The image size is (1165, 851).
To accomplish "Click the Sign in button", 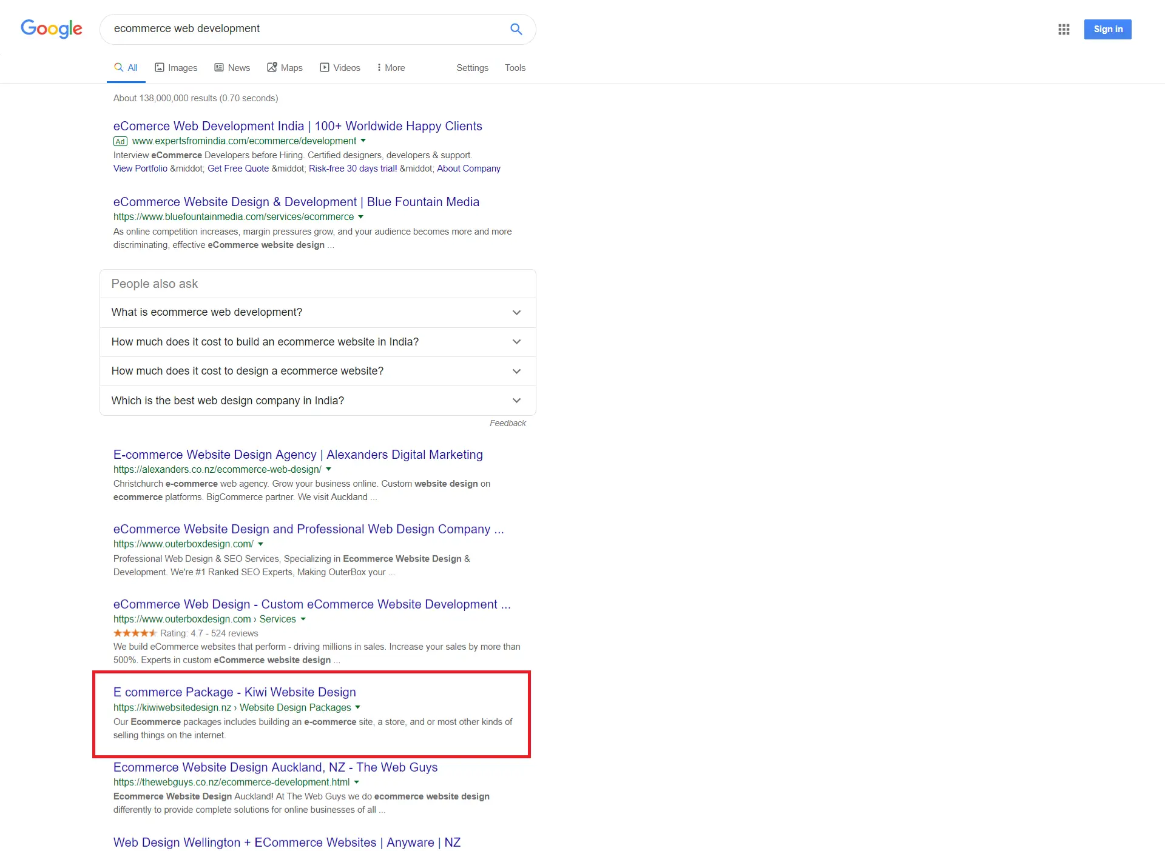I will [x=1108, y=29].
